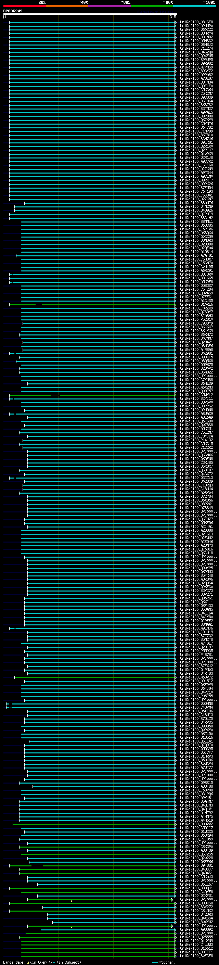
Task: Open the UniRef100_A8UAC9 entry
Action: click(196, 414)
